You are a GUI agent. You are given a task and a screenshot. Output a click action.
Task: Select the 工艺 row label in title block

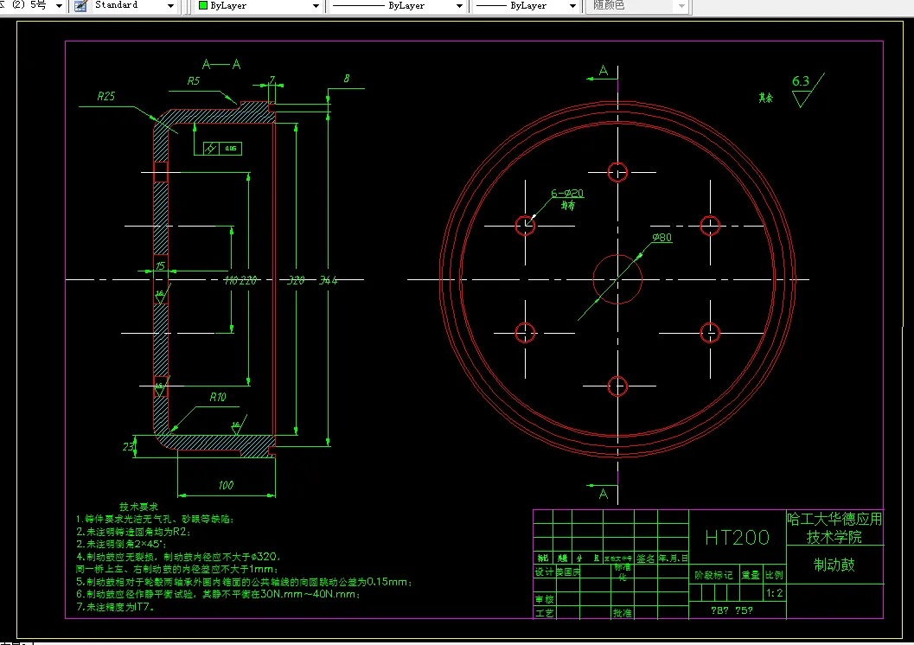(x=544, y=613)
